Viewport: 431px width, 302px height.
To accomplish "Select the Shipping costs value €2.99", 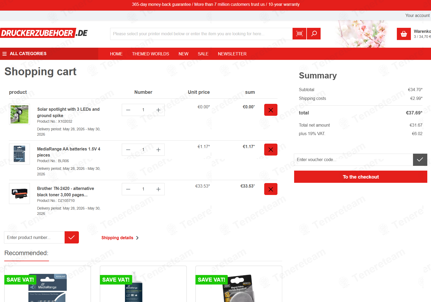I will [416, 99].
